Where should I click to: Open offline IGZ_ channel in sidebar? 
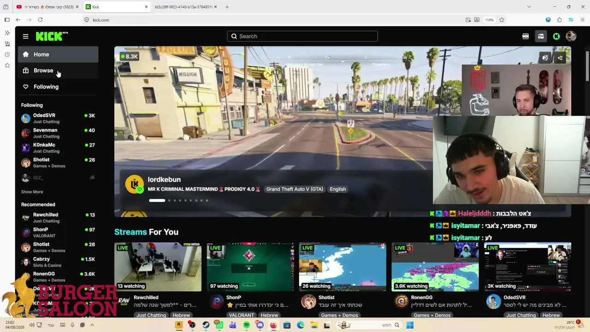click(58, 178)
